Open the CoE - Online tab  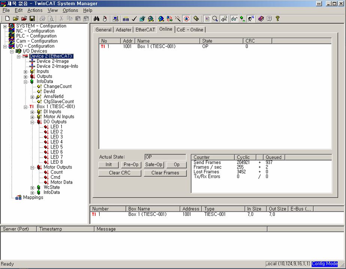tap(190, 30)
